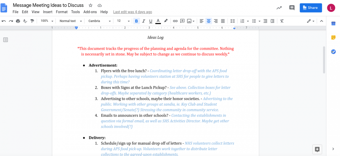
Task: Apply a bulleted list
Action: 254,21
